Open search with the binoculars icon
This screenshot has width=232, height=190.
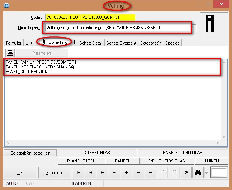(x=198, y=172)
